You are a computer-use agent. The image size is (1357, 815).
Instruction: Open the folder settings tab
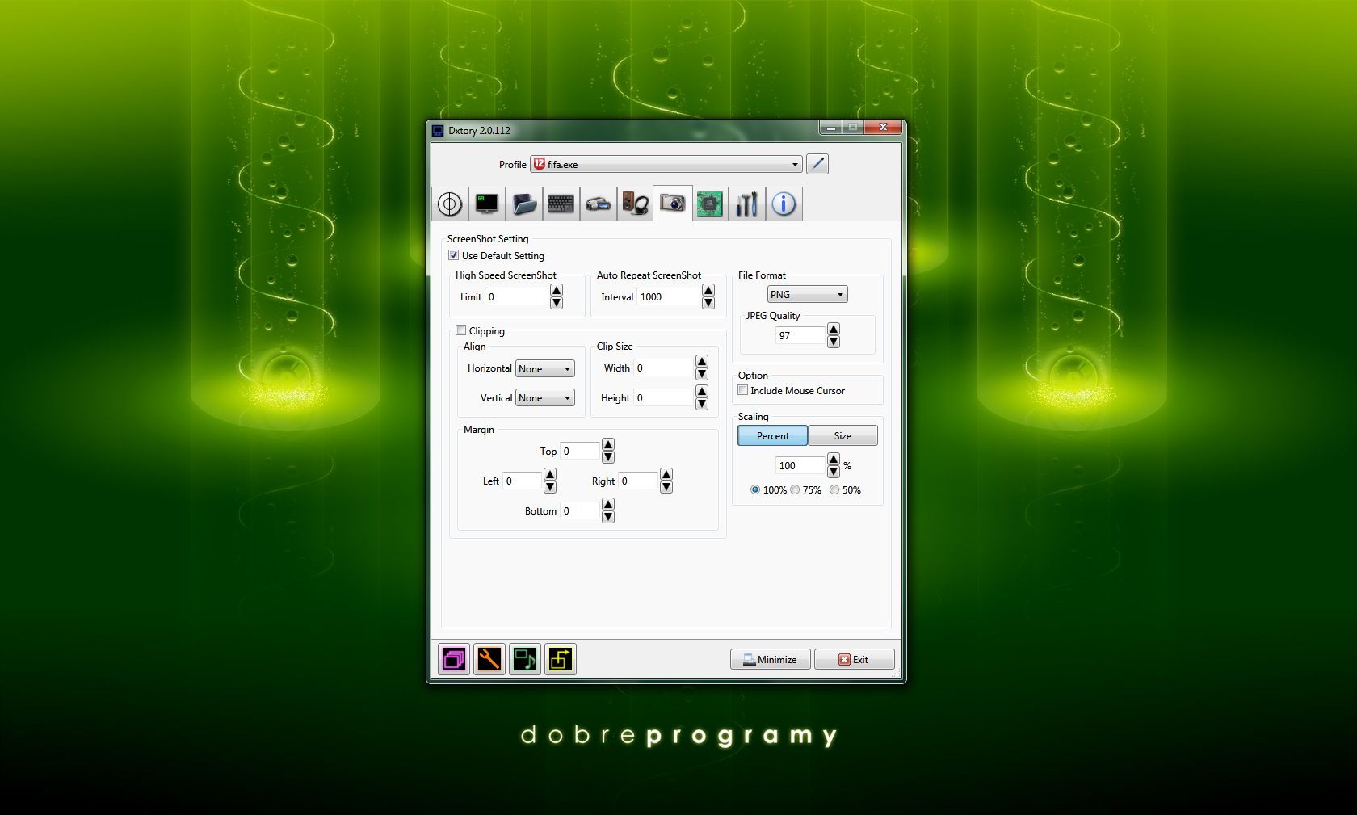524,204
